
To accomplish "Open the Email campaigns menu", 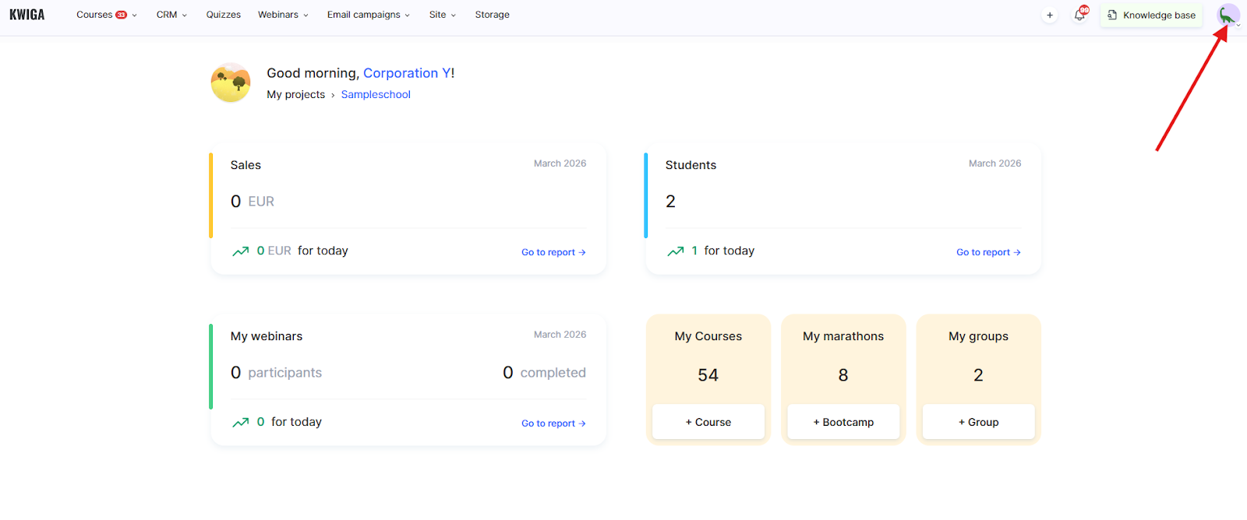I will pos(368,15).
